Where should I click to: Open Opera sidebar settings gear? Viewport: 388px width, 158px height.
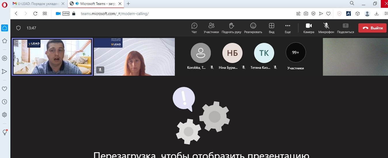click(4, 115)
